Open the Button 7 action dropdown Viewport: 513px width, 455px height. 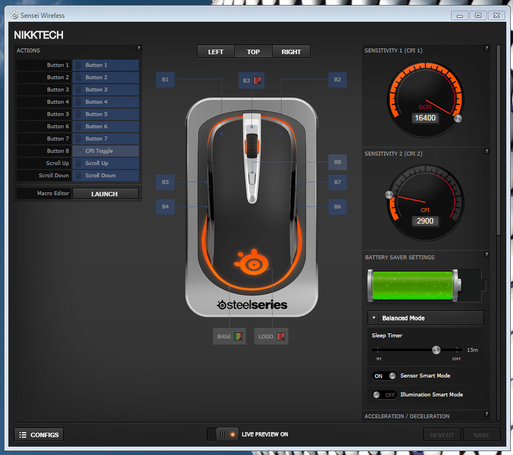(x=106, y=139)
